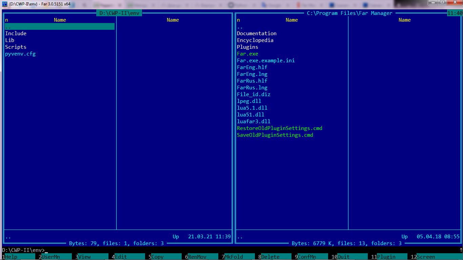This screenshot has height=260, width=463.
Task: Click the 1 Help key bar button
Action: point(18,257)
